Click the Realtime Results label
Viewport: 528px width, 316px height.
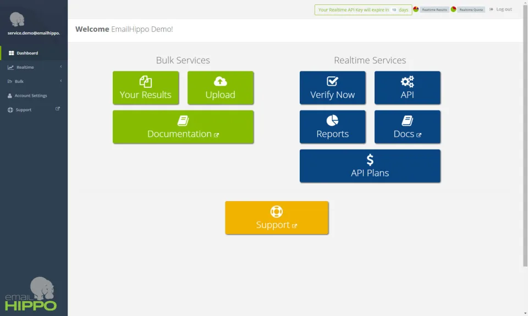point(435,10)
